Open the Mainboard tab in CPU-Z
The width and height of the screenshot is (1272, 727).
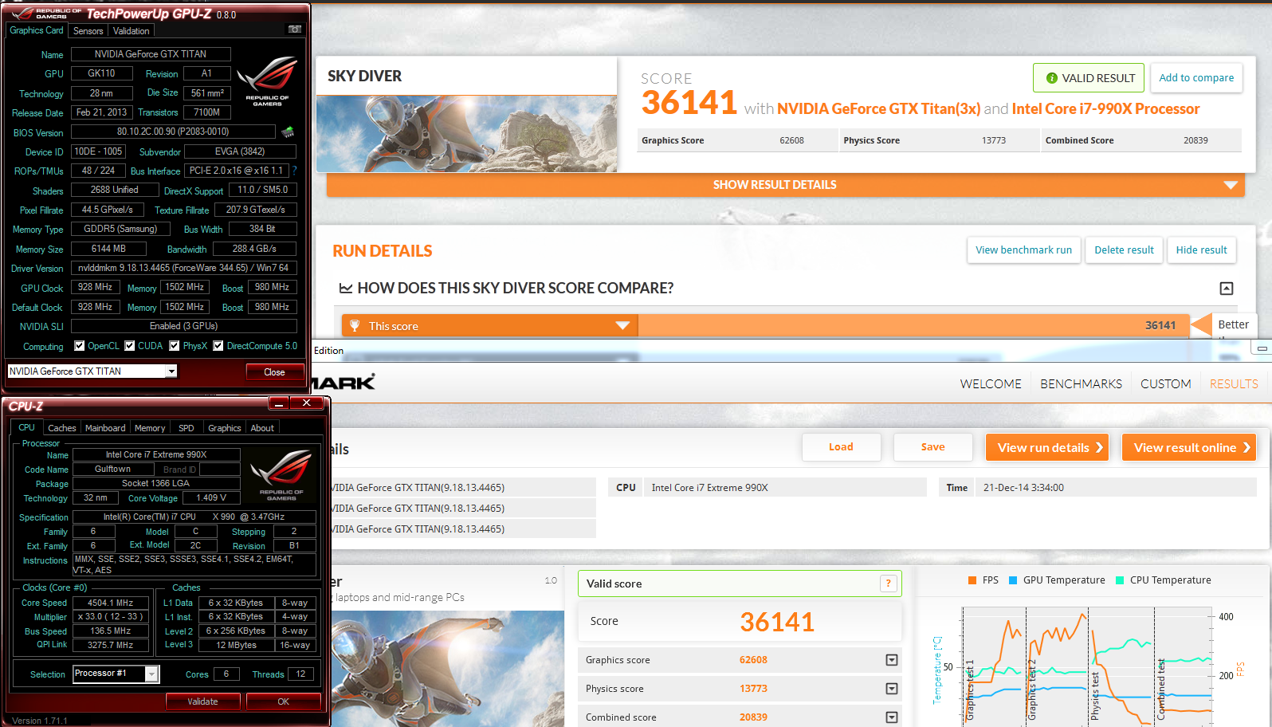[x=105, y=428]
